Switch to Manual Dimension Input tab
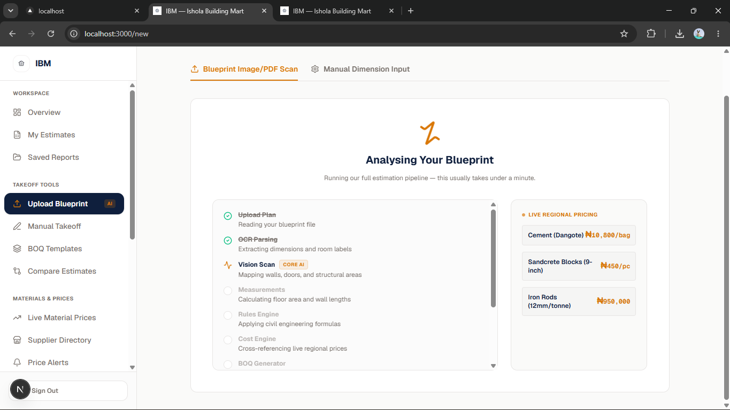 360,69
